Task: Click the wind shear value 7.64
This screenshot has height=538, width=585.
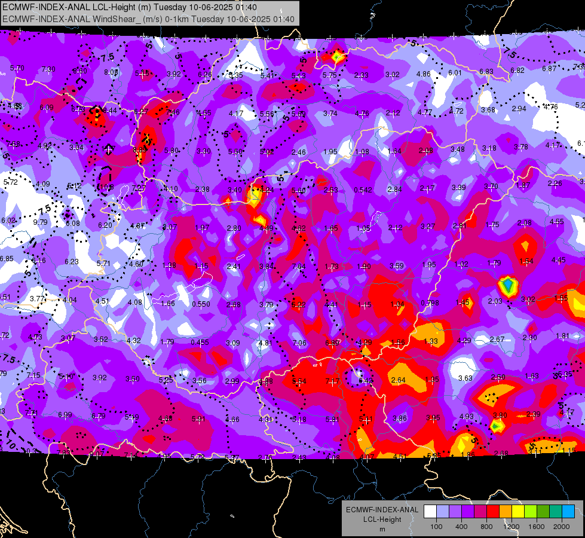Action: pos(298,266)
